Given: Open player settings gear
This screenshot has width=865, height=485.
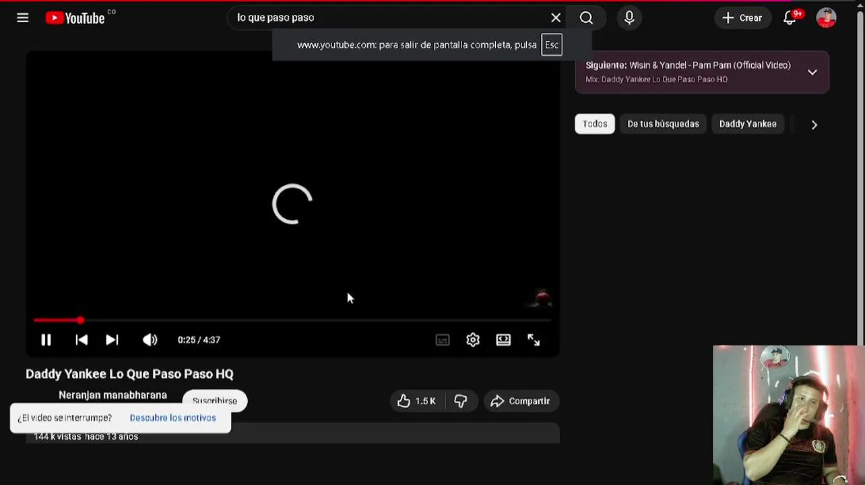Looking at the screenshot, I should pos(473,340).
